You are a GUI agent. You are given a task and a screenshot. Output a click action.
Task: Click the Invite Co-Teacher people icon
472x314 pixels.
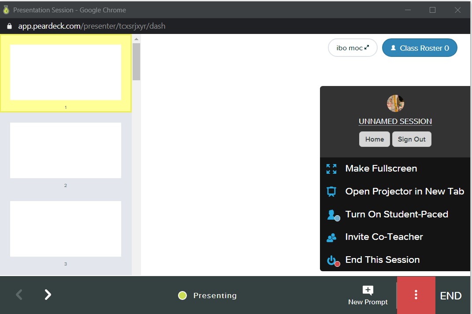tap(331, 237)
